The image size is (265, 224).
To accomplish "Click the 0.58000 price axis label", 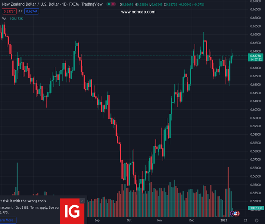I will 256,151.
